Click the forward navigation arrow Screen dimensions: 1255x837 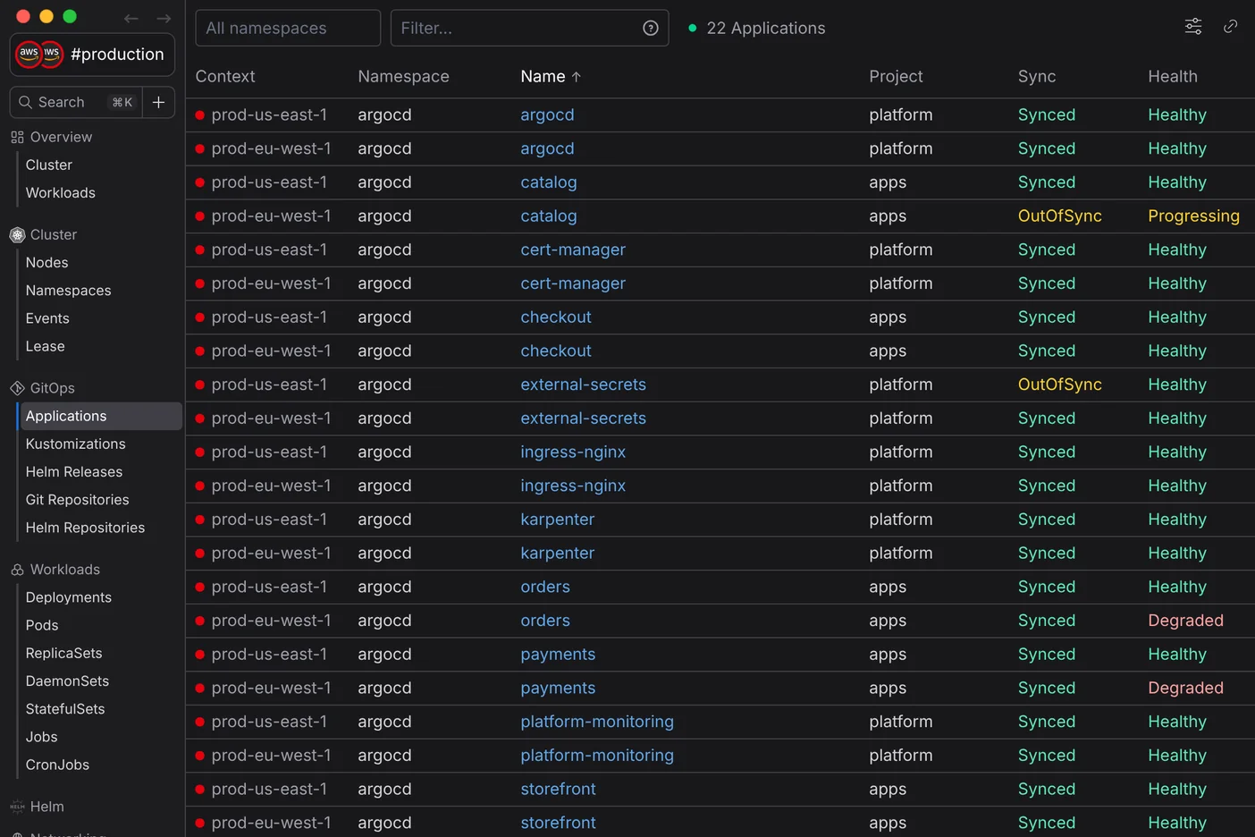click(x=164, y=18)
